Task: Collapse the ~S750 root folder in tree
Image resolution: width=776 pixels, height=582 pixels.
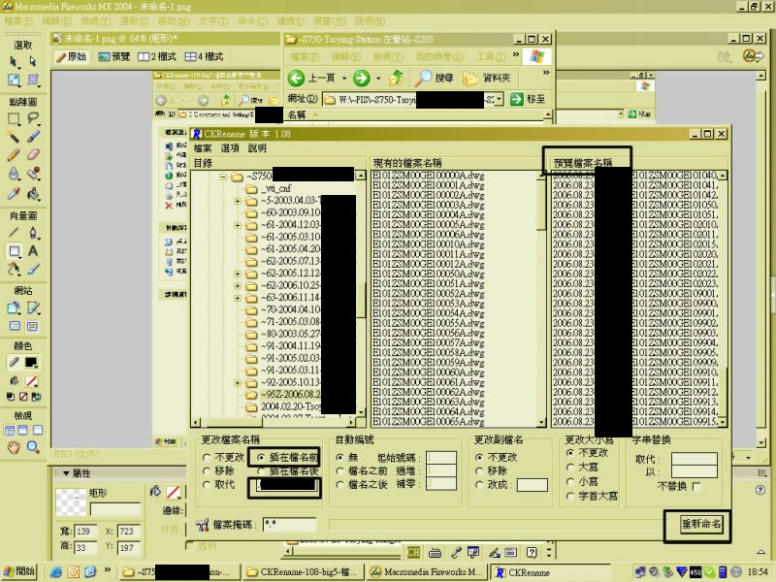Action: click(x=223, y=177)
